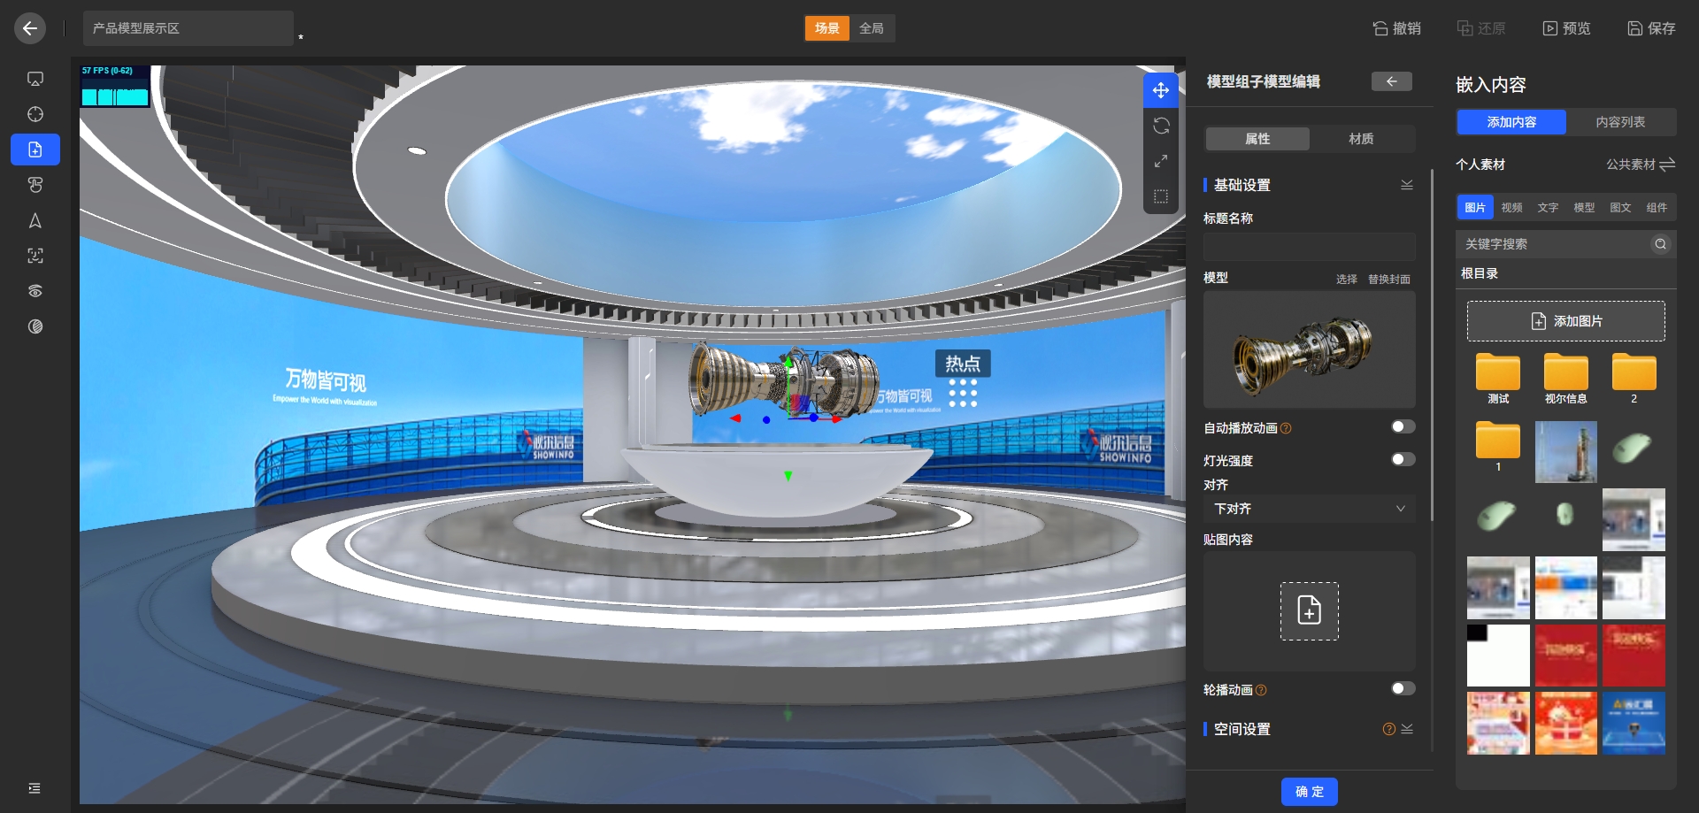Click the 标题名称 input field

[1309, 246]
